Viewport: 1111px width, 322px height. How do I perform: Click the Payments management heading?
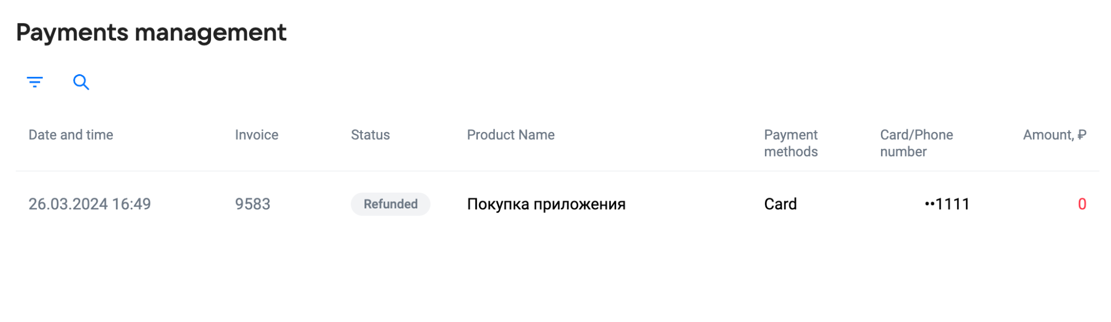pyautogui.click(x=151, y=32)
